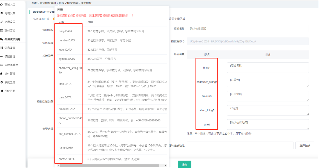Click the time4 description textarea
The image size is (319, 168).
(268, 124)
